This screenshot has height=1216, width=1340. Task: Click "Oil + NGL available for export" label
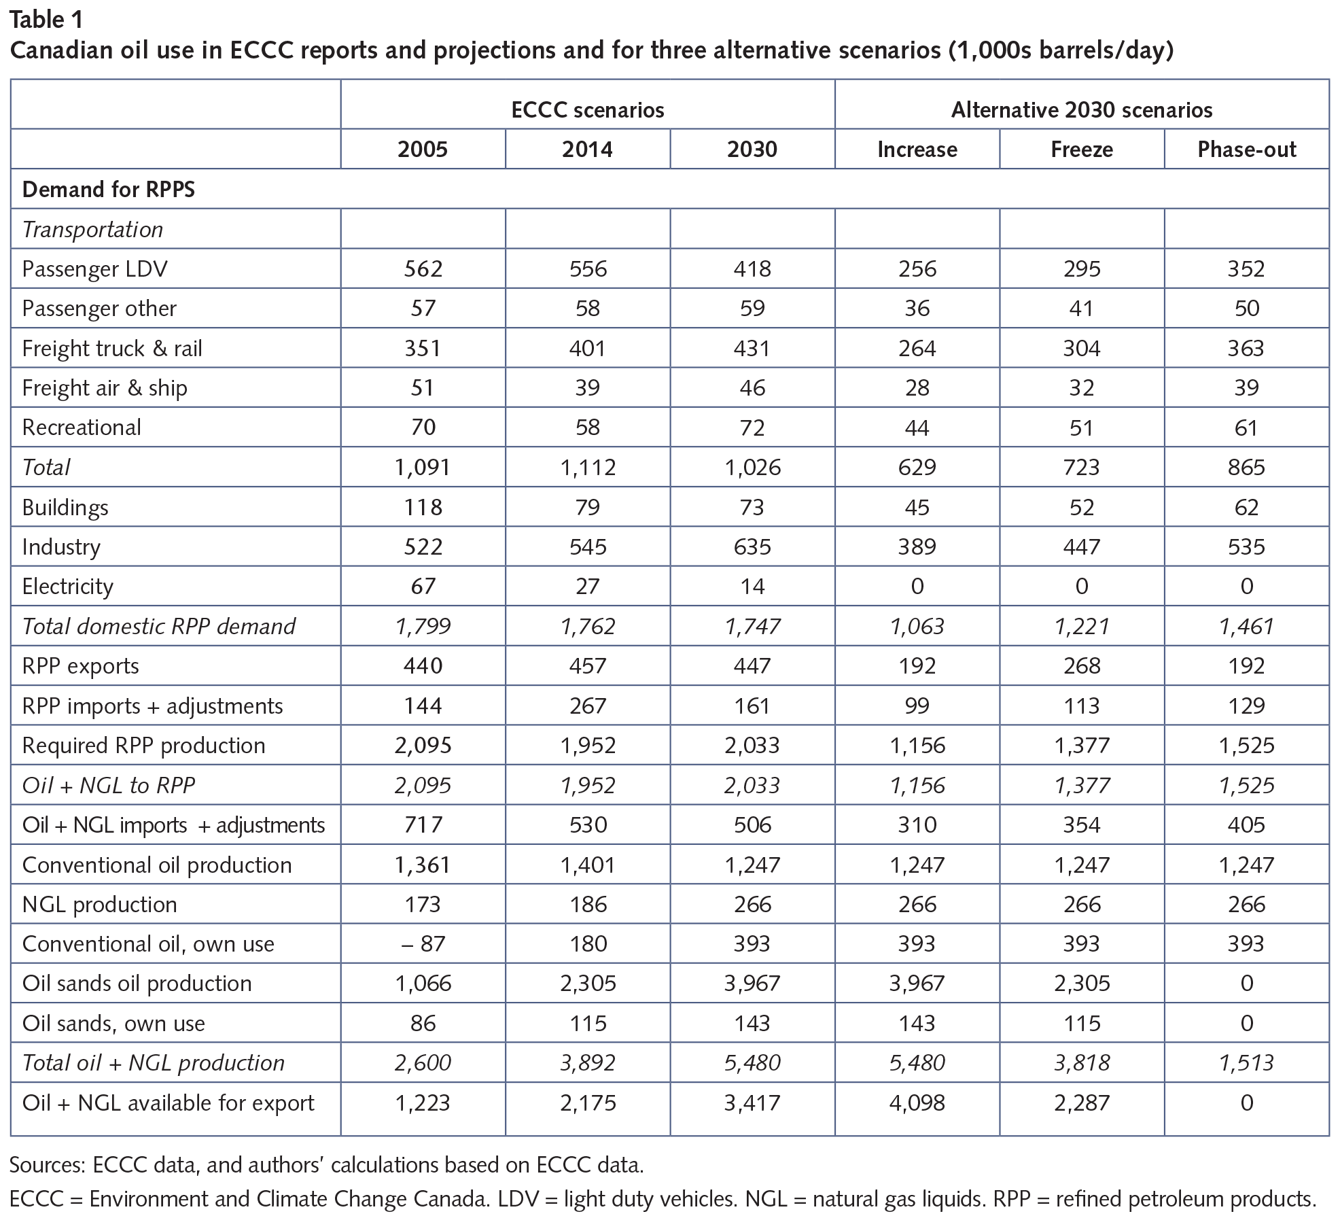click(169, 1102)
